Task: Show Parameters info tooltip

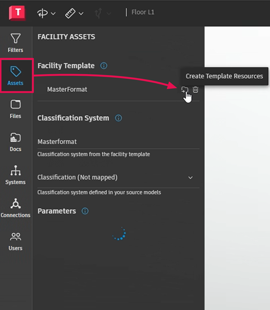Action: [x=85, y=211]
